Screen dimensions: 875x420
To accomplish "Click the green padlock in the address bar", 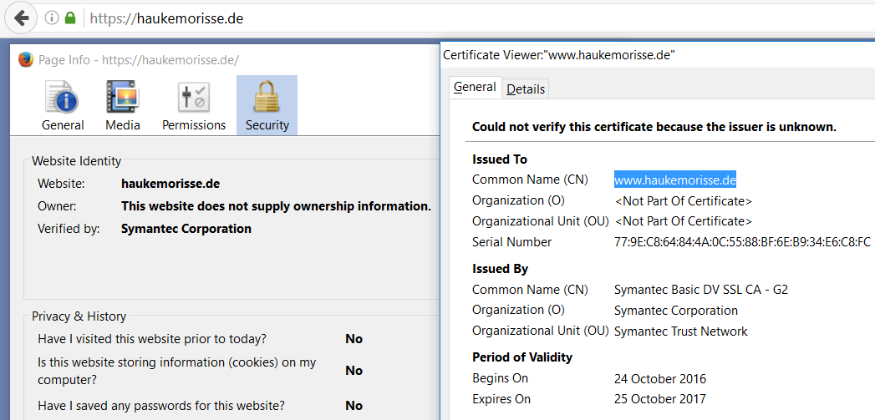I will (x=70, y=18).
